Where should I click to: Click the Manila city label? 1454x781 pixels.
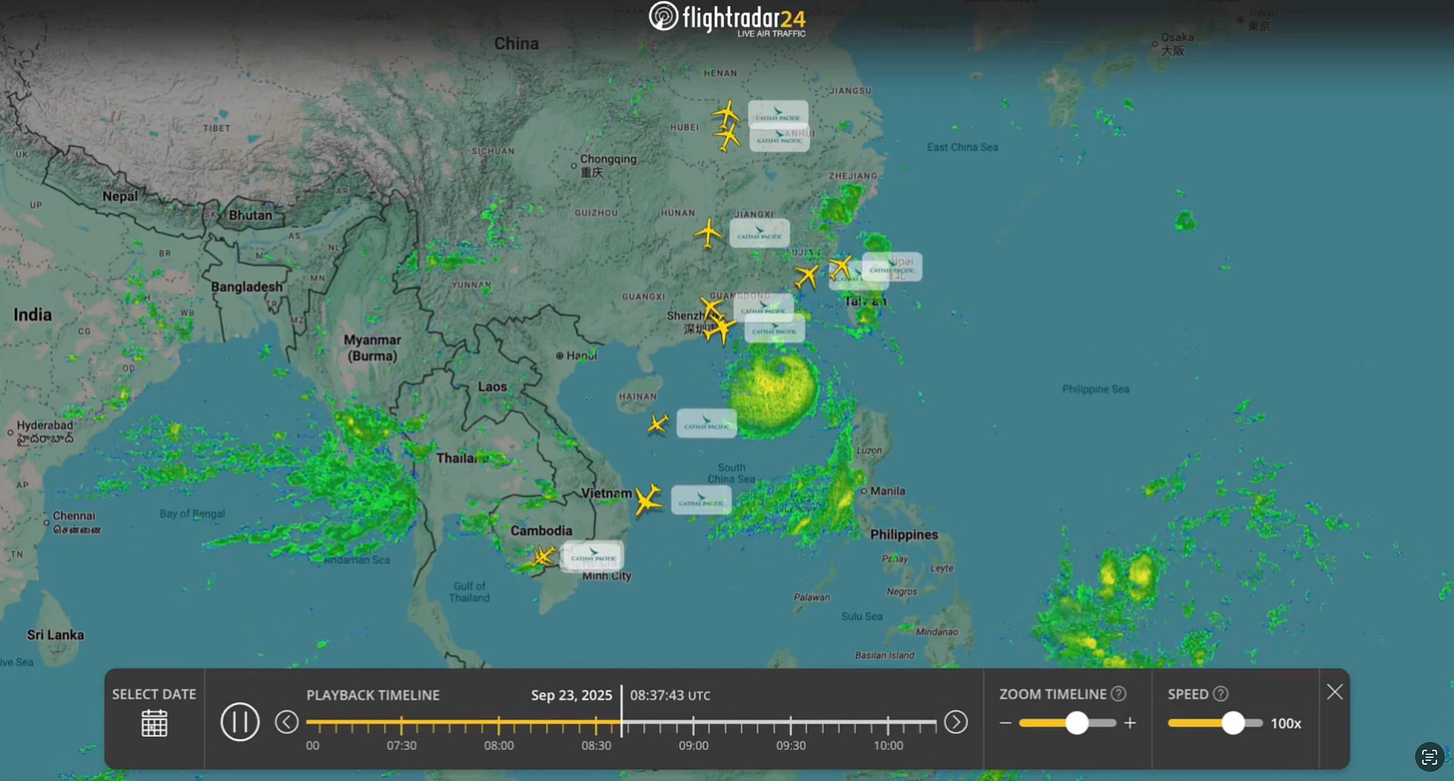[887, 491]
